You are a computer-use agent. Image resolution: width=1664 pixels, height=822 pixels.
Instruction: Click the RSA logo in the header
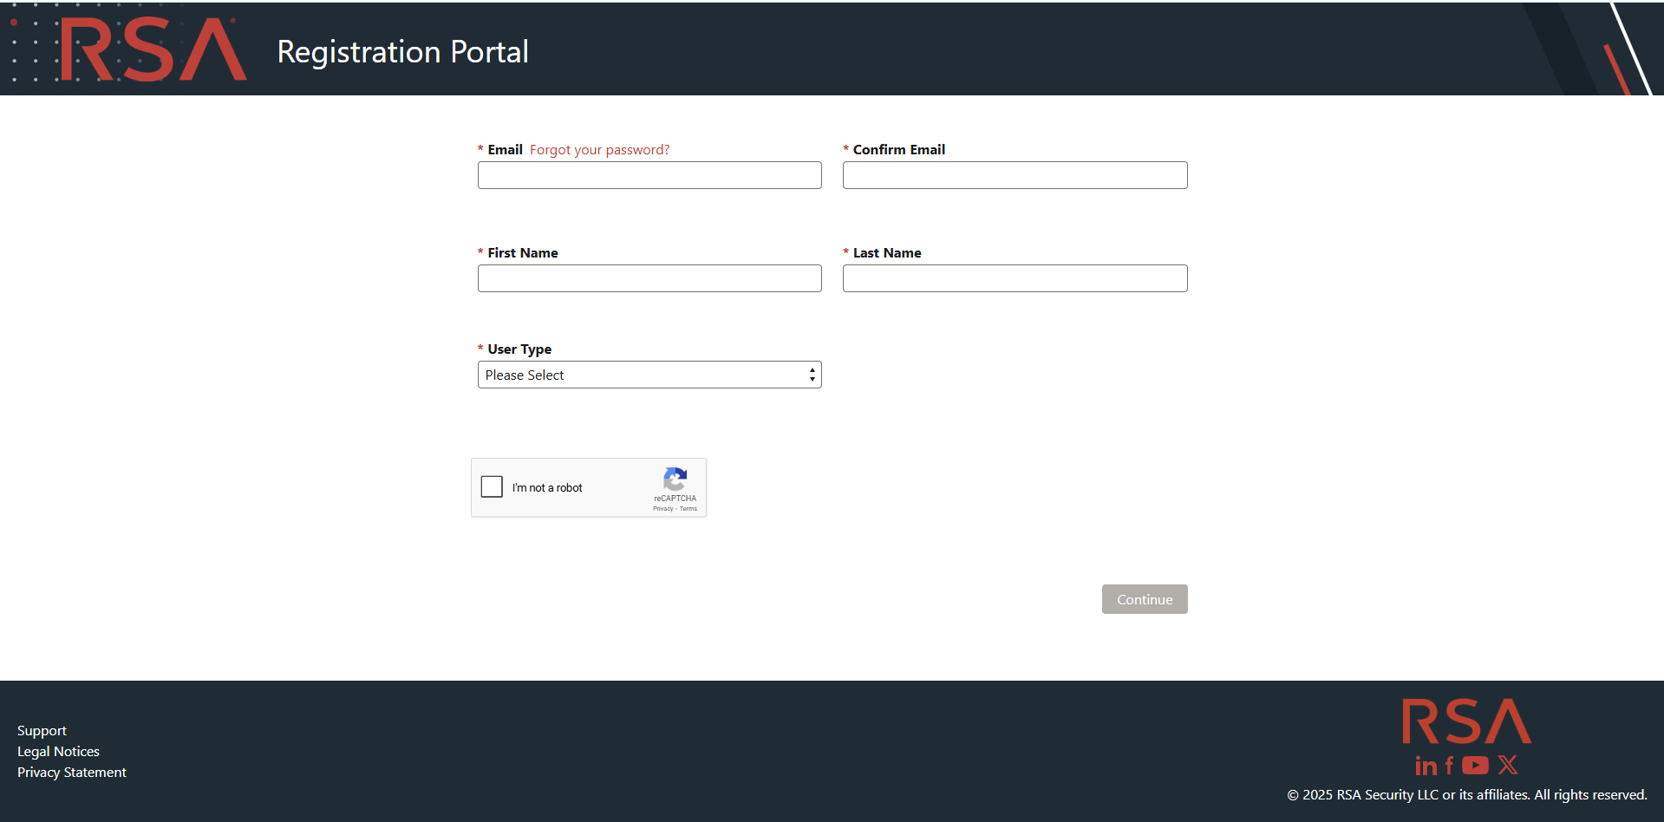(x=153, y=50)
